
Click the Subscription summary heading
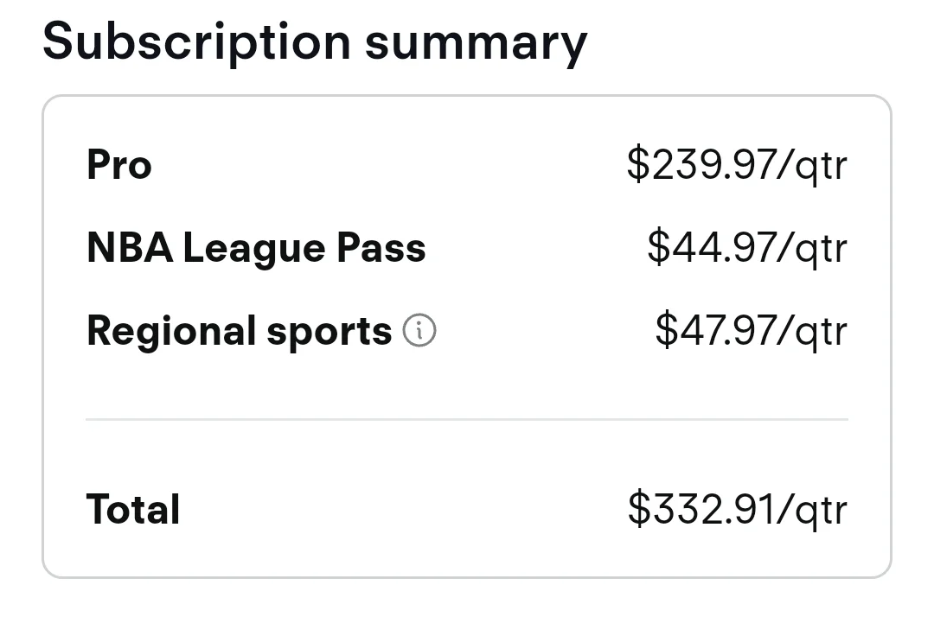click(x=315, y=43)
